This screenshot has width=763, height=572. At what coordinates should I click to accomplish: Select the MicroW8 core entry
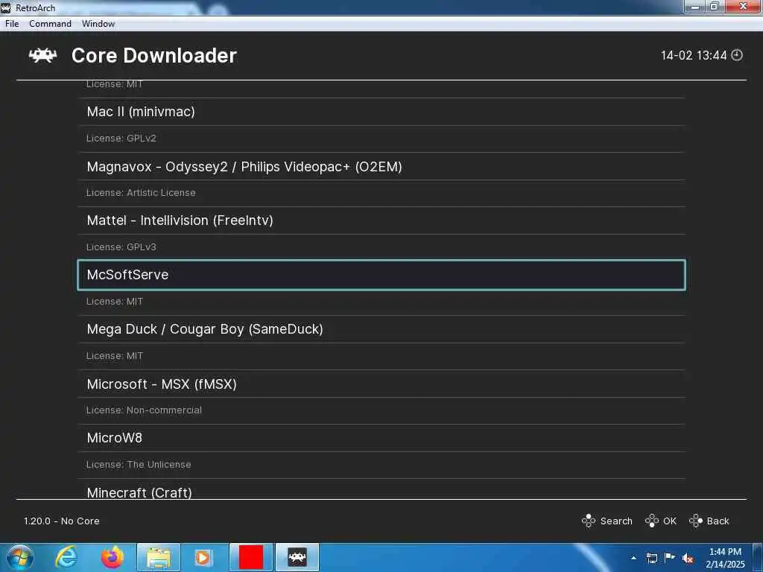click(381, 438)
